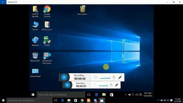Screen dimensions: 183x103
Task: Open Store in the recorded video taskbar
Action: [x=112, y=95]
